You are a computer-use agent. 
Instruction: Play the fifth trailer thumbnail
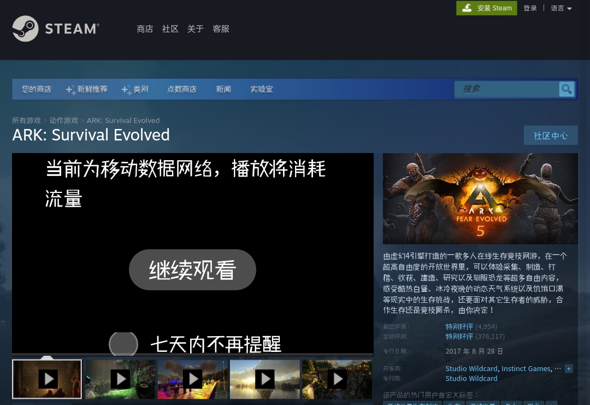(337, 378)
